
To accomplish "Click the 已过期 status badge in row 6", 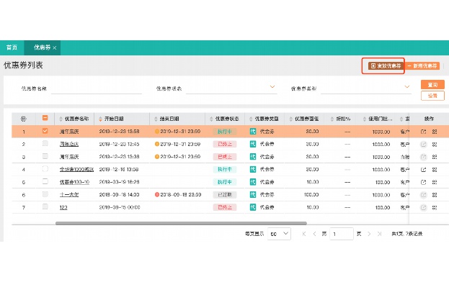I will 225,195.
